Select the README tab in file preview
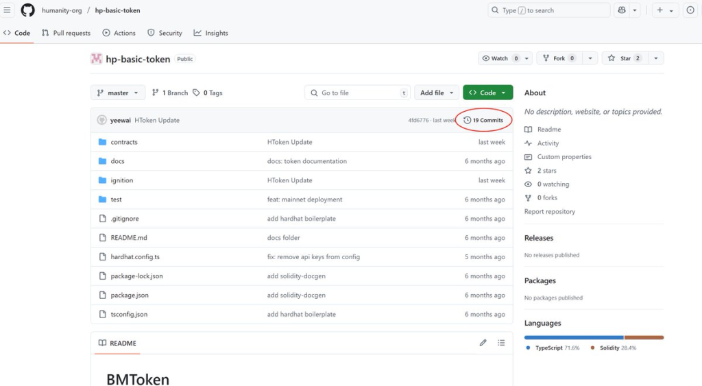702x386 pixels. (x=117, y=343)
